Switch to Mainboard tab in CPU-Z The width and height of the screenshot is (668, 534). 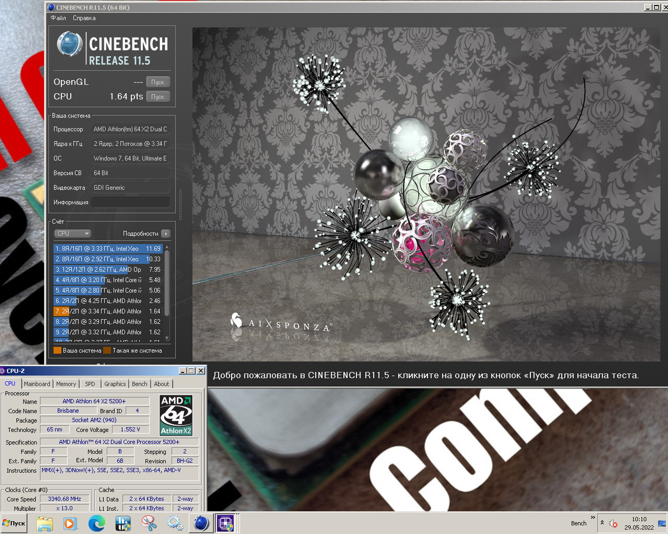pyautogui.click(x=37, y=384)
